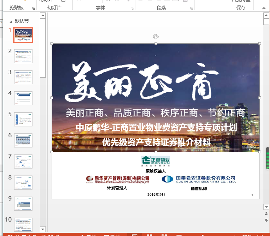This screenshot has width=270, height=236.
Task: Select slide 7 thumbnail
Action: tap(23, 161)
